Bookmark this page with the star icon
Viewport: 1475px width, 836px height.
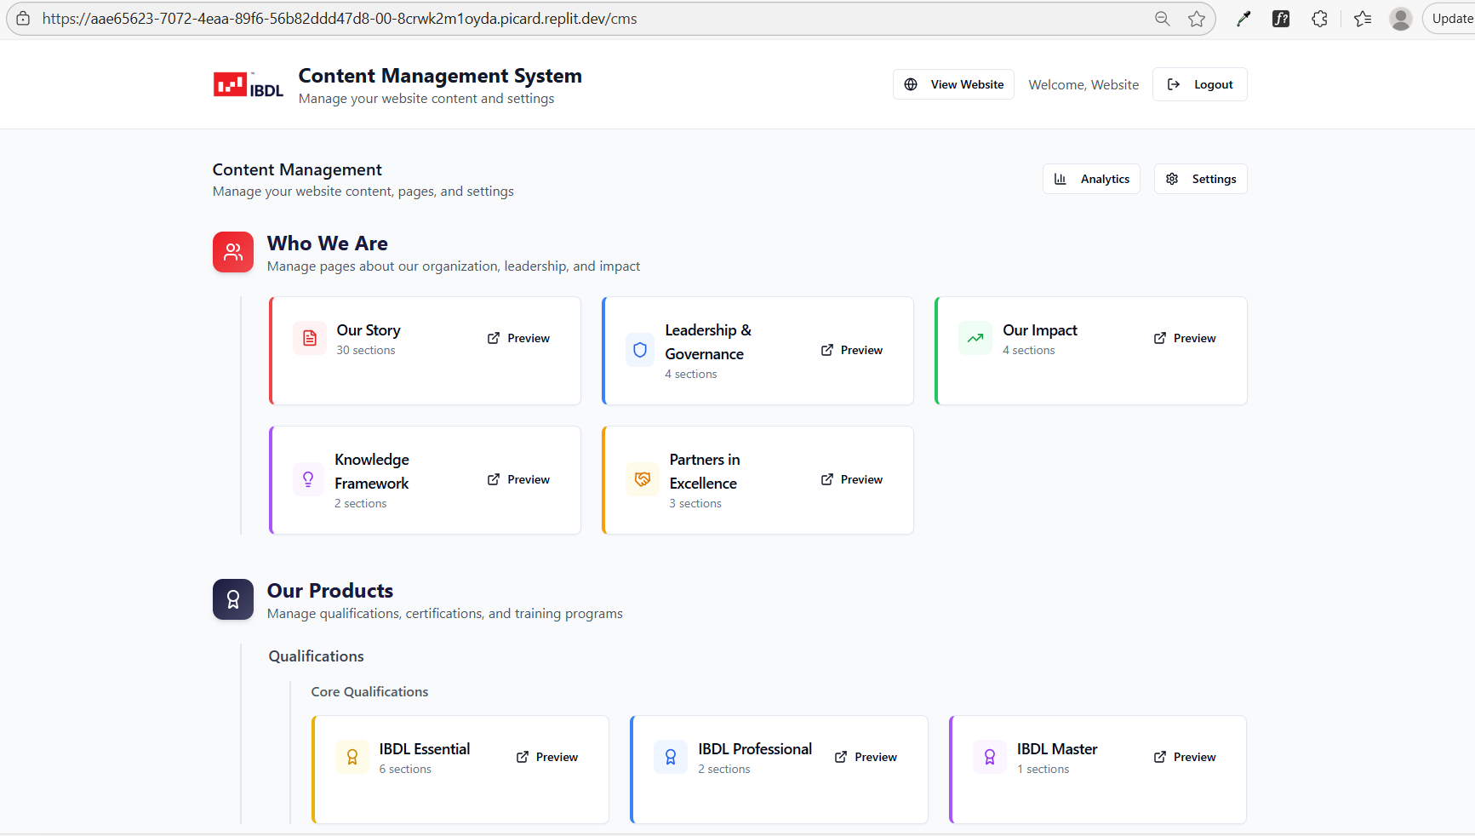click(x=1197, y=19)
